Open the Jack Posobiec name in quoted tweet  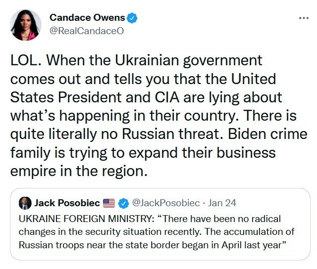tap(67, 203)
